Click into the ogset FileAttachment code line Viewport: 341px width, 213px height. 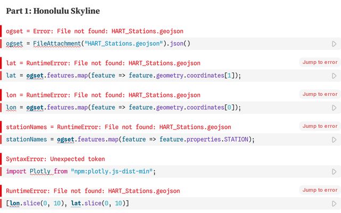(x=98, y=44)
